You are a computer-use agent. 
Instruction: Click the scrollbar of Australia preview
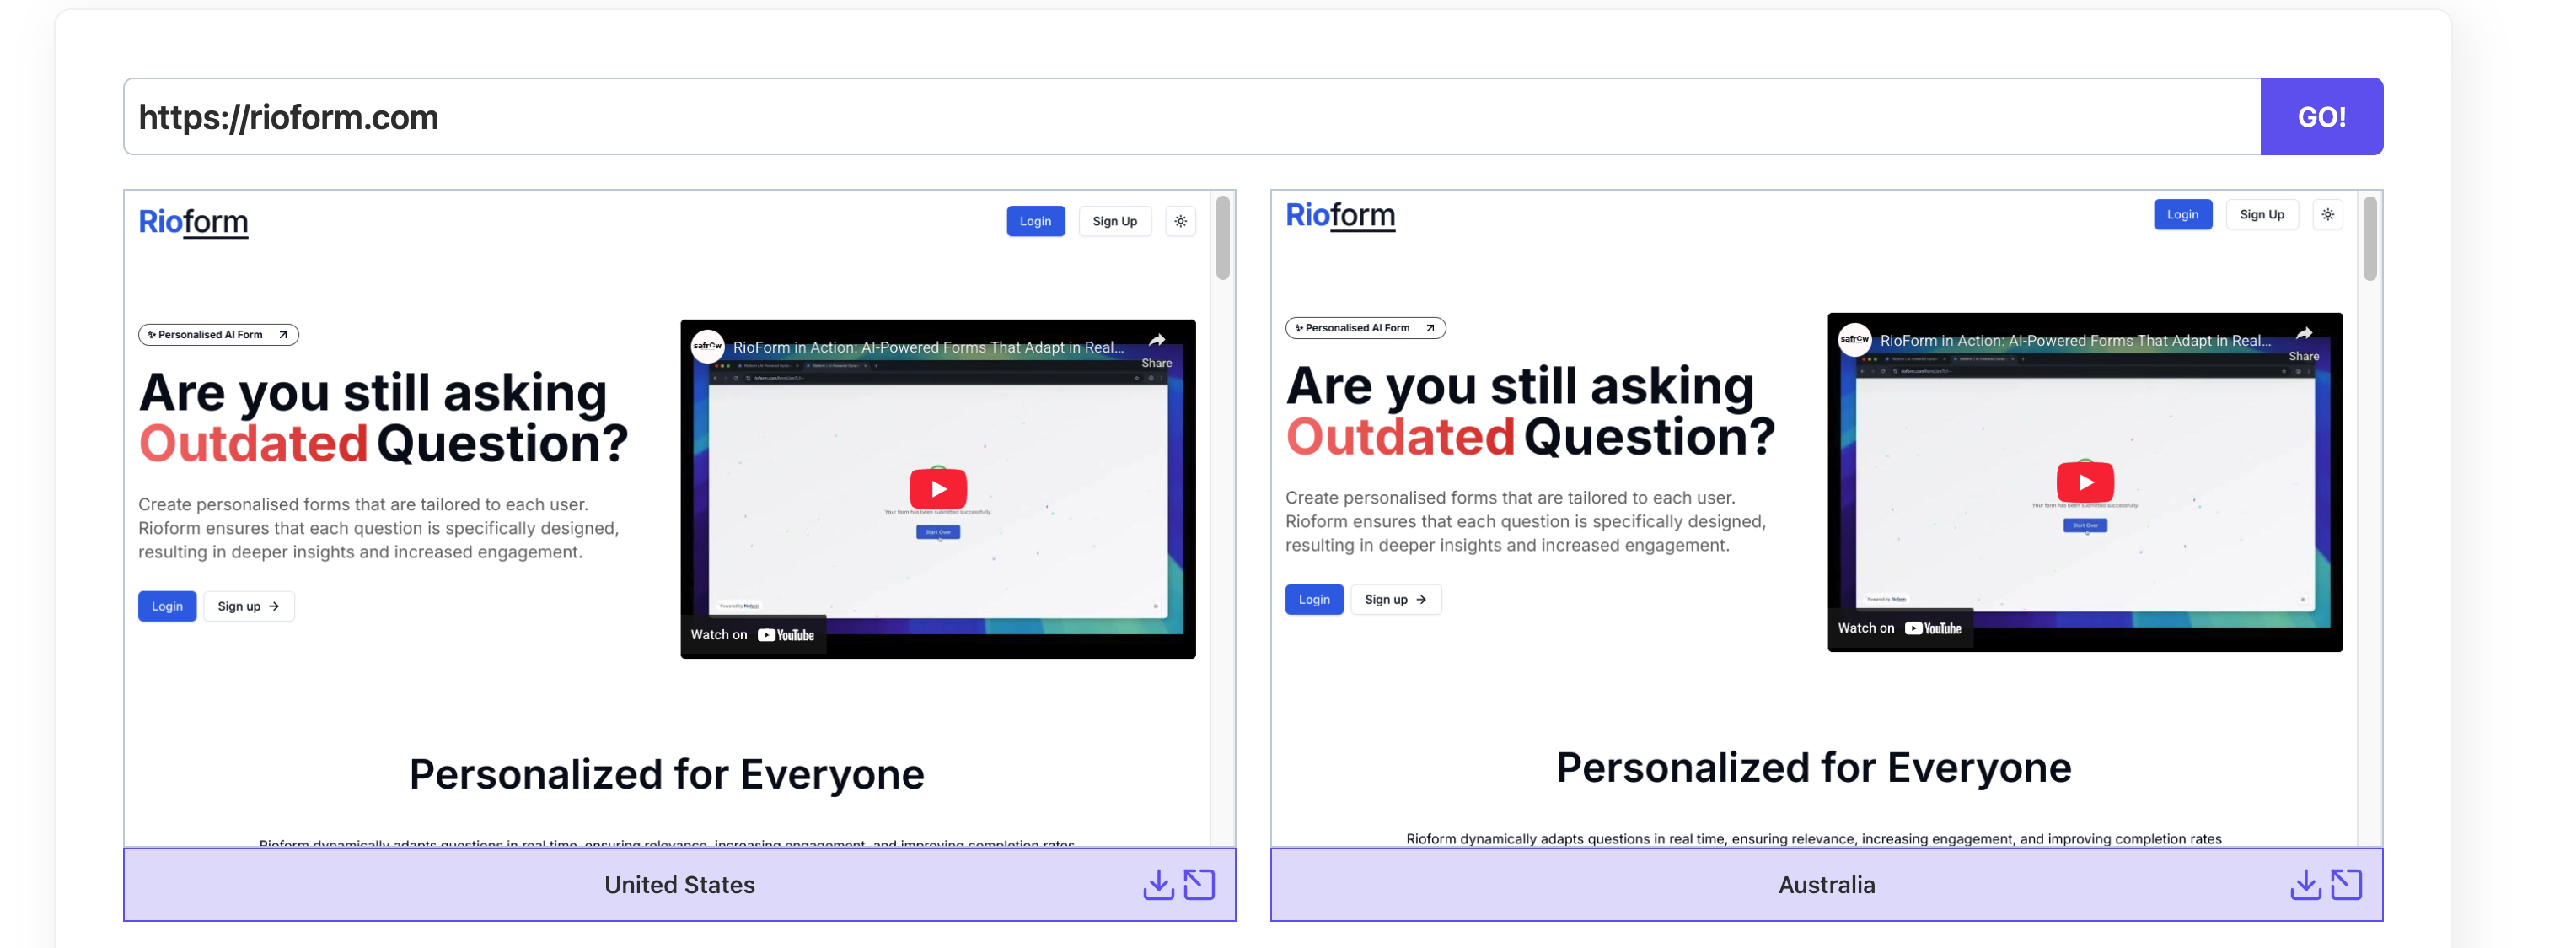point(2369,238)
